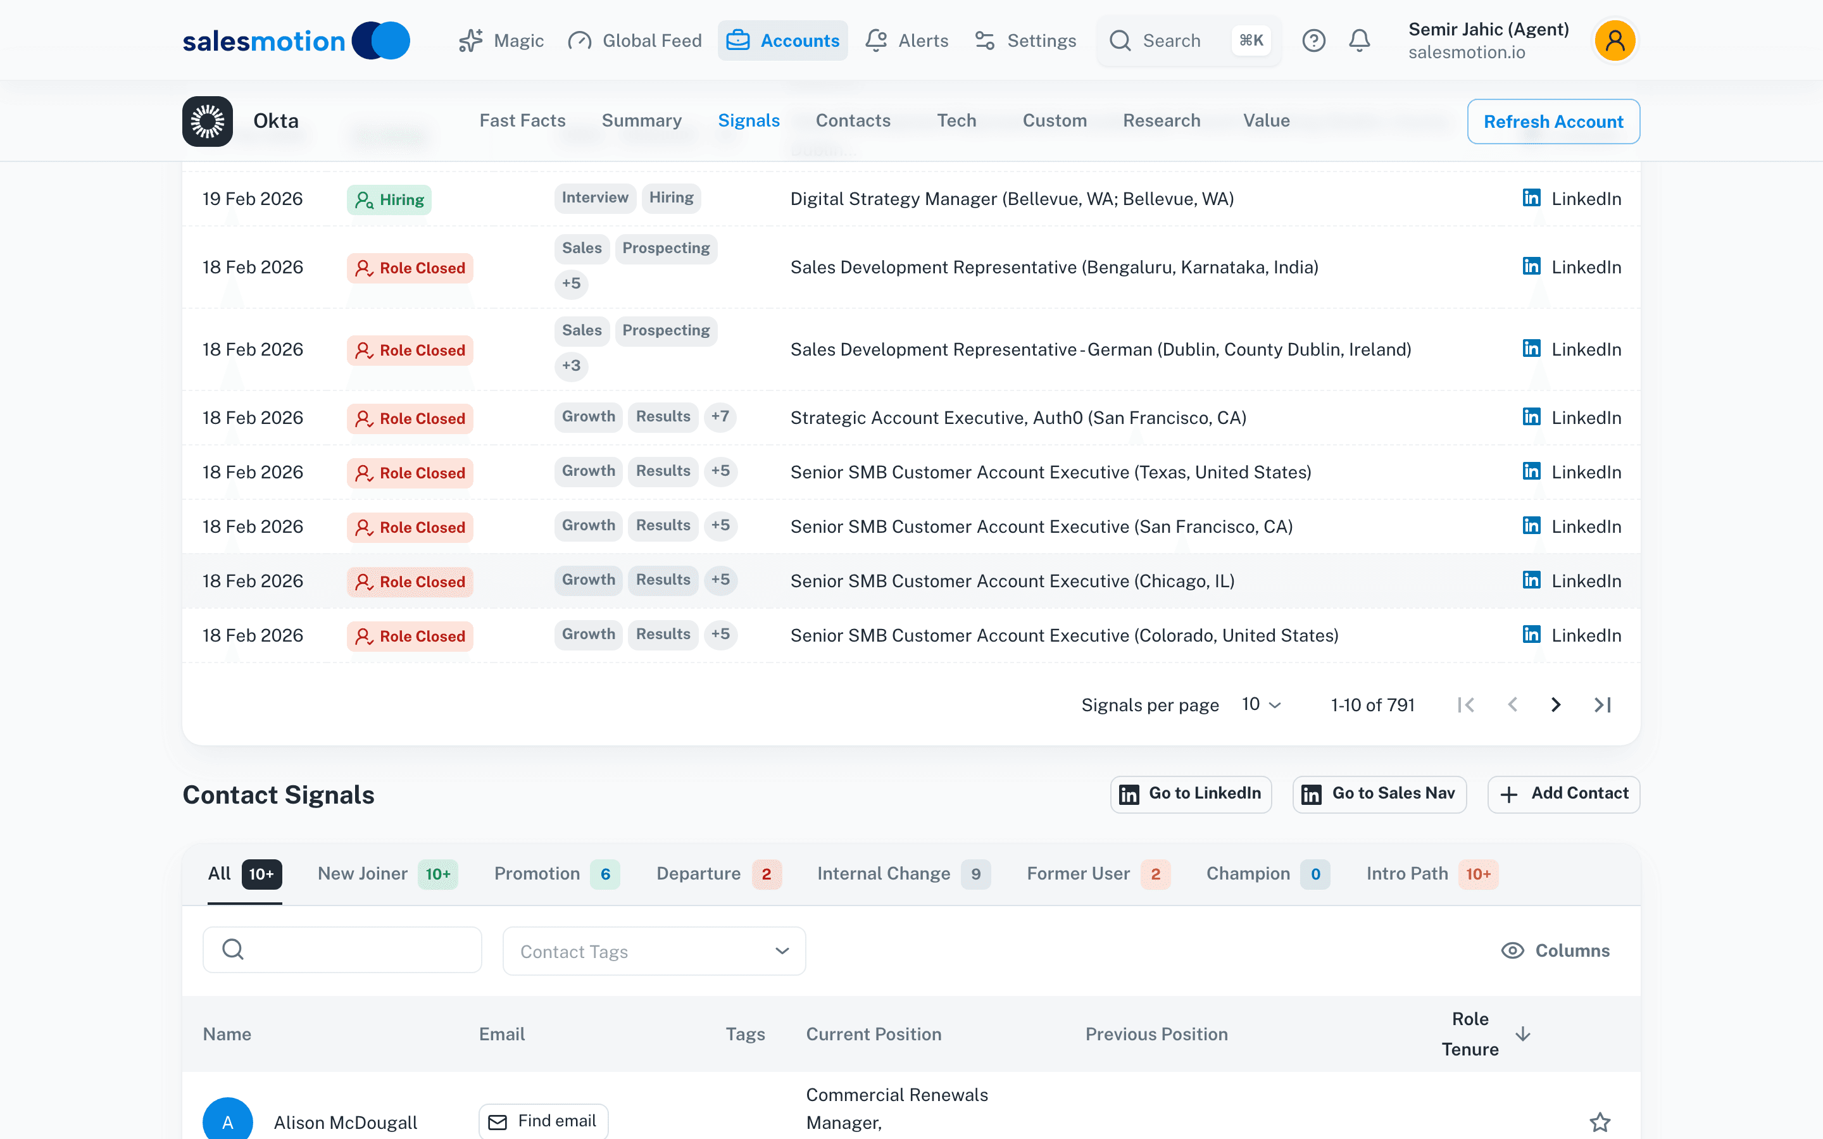Expand +5 tags on Chicago SMB row
The image size is (1823, 1139).
point(720,580)
